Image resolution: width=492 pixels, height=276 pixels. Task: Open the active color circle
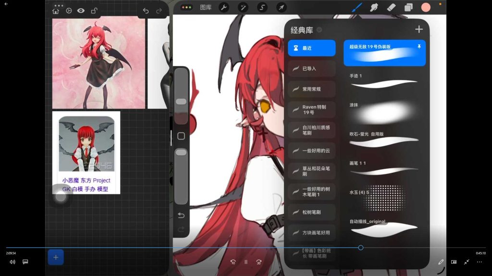point(426,8)
